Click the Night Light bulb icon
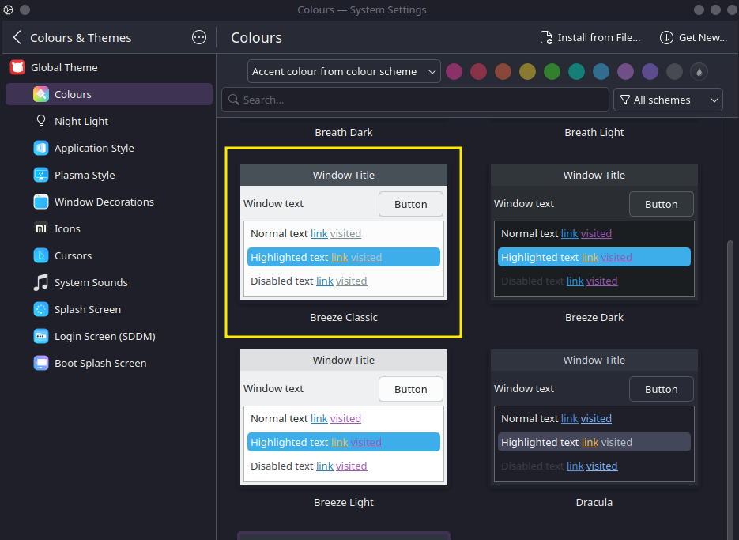Viewport: 739px width, 540px height. (x=41, y=121)
